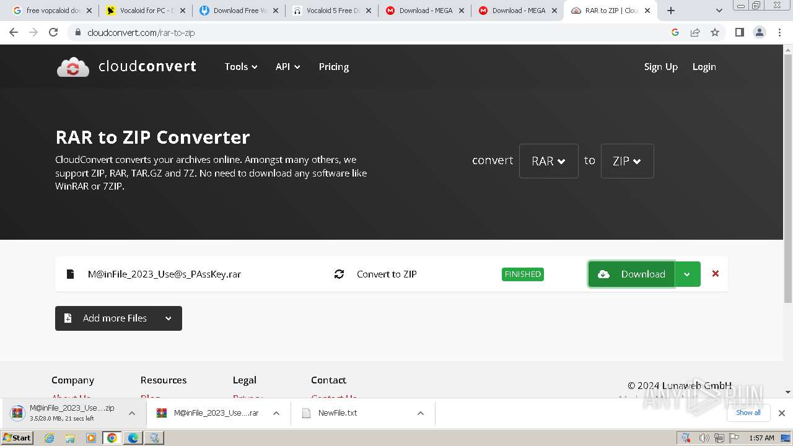Open media player from the taskbar
793x446 pixels.
pyautogui.click(x=91, y=438)
